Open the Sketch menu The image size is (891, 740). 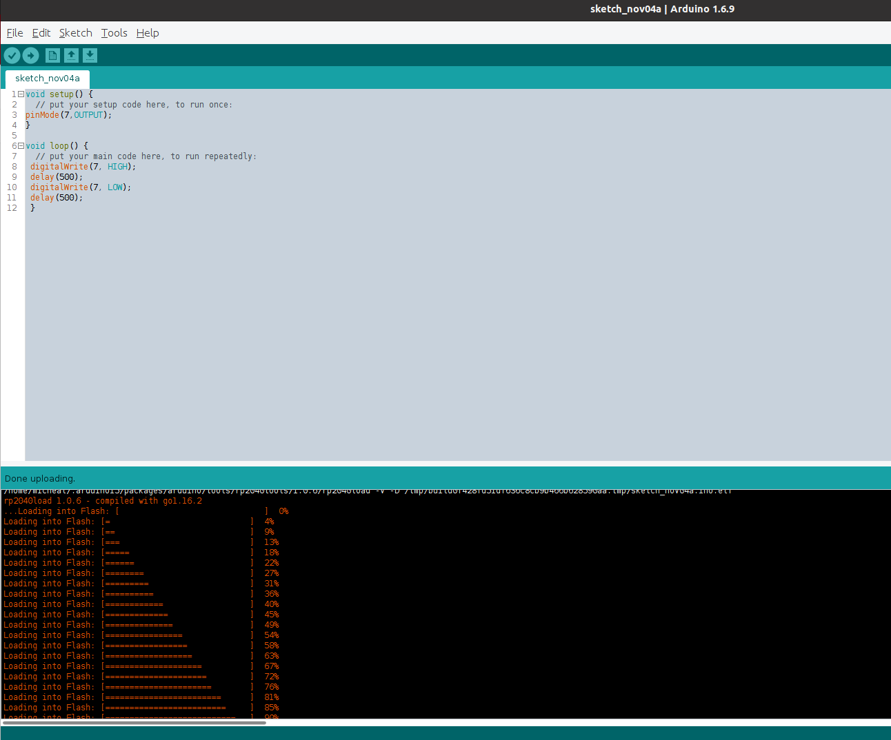[75, 32]
